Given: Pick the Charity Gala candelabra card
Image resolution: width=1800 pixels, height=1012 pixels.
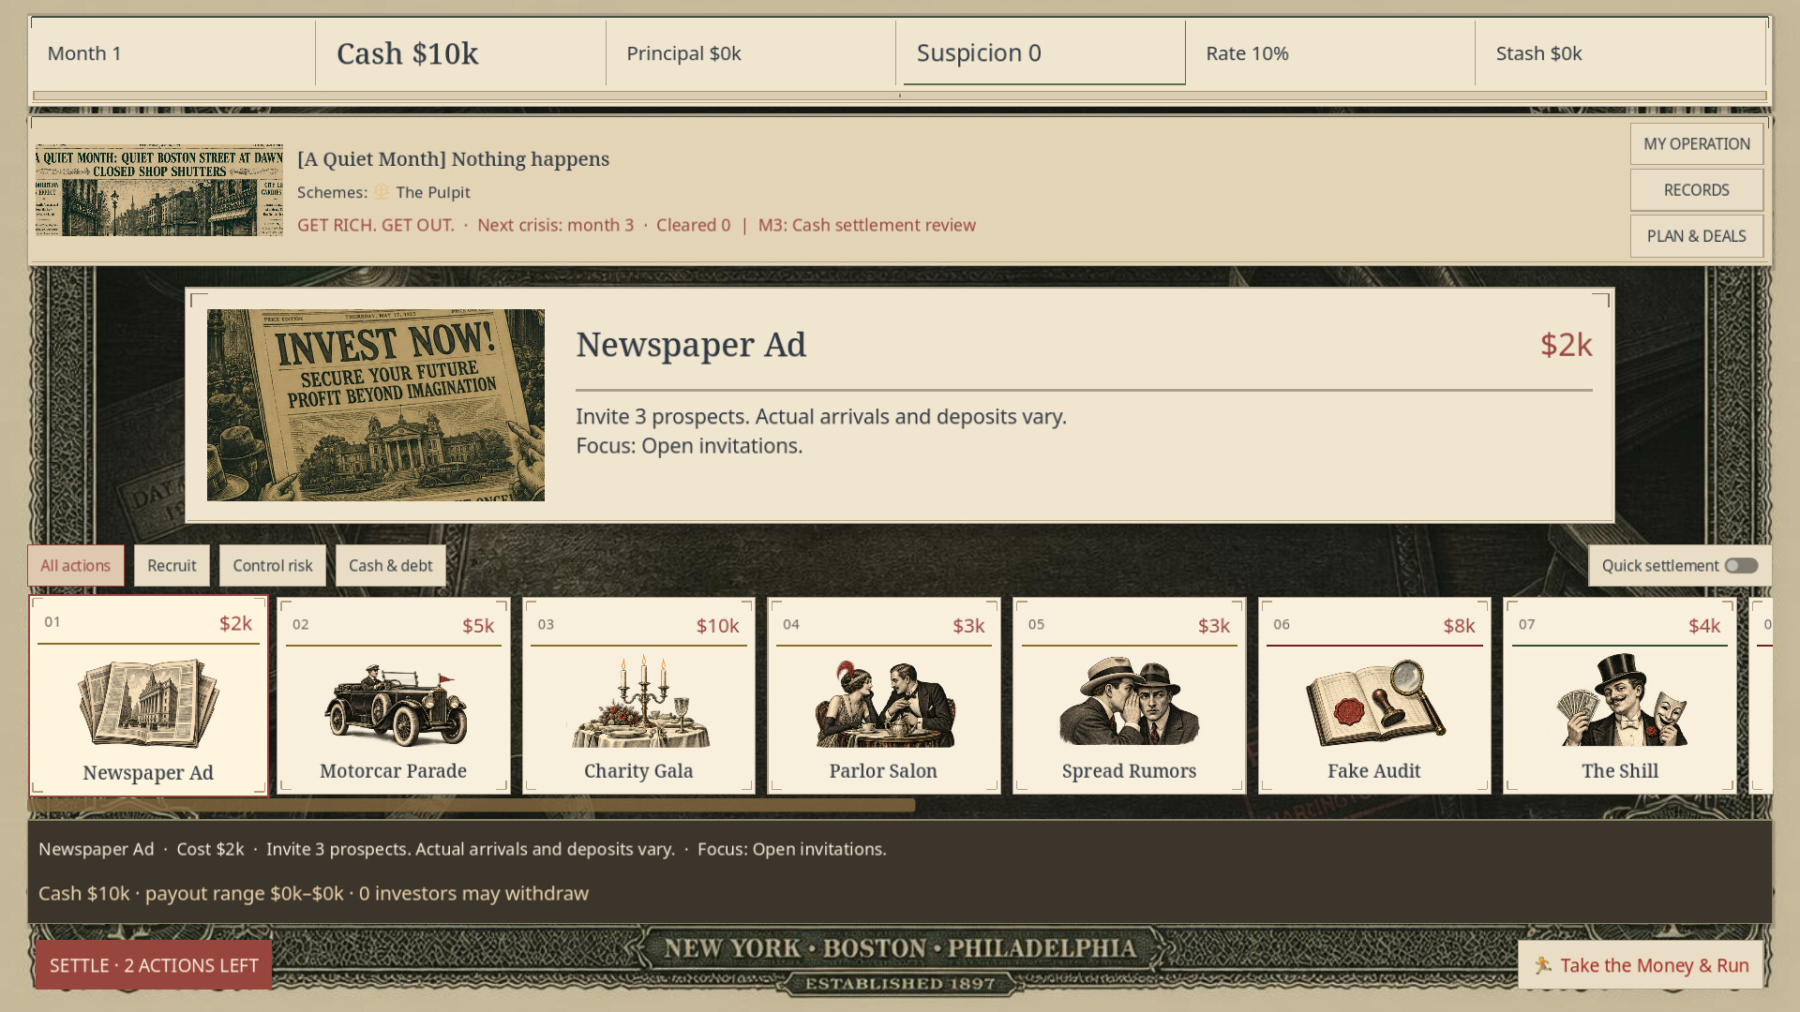Looking at the screenshot, I should pos(638,696).
